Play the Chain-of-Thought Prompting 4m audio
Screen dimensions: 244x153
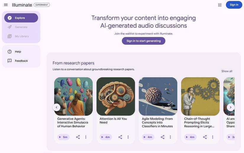click(x=190, y=137)
